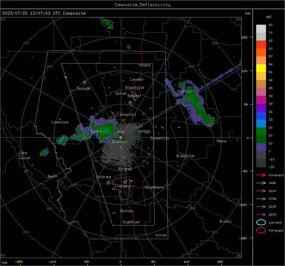285x266 pixels.
Task: Click the Okotoks city label
Action: (127, 211)
